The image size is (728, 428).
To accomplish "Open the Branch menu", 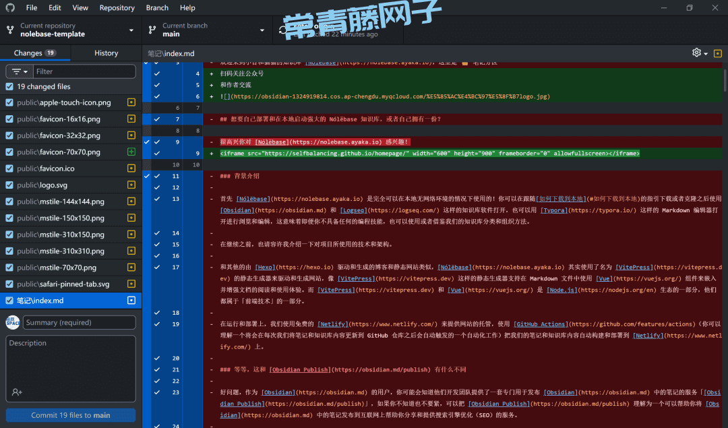I will tap(157, 7).
